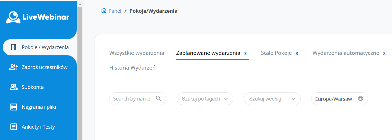
Task: Switch to the Wszystkie wydarzenia tab
Action: point(137,53)
